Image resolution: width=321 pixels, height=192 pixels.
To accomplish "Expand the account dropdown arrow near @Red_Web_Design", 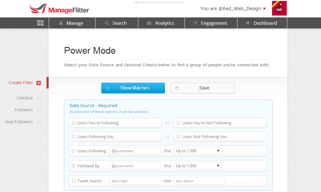I will coord(264,9).
